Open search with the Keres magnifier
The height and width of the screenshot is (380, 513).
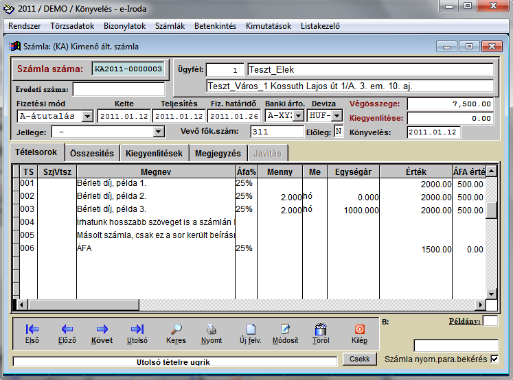pos(176,329)
